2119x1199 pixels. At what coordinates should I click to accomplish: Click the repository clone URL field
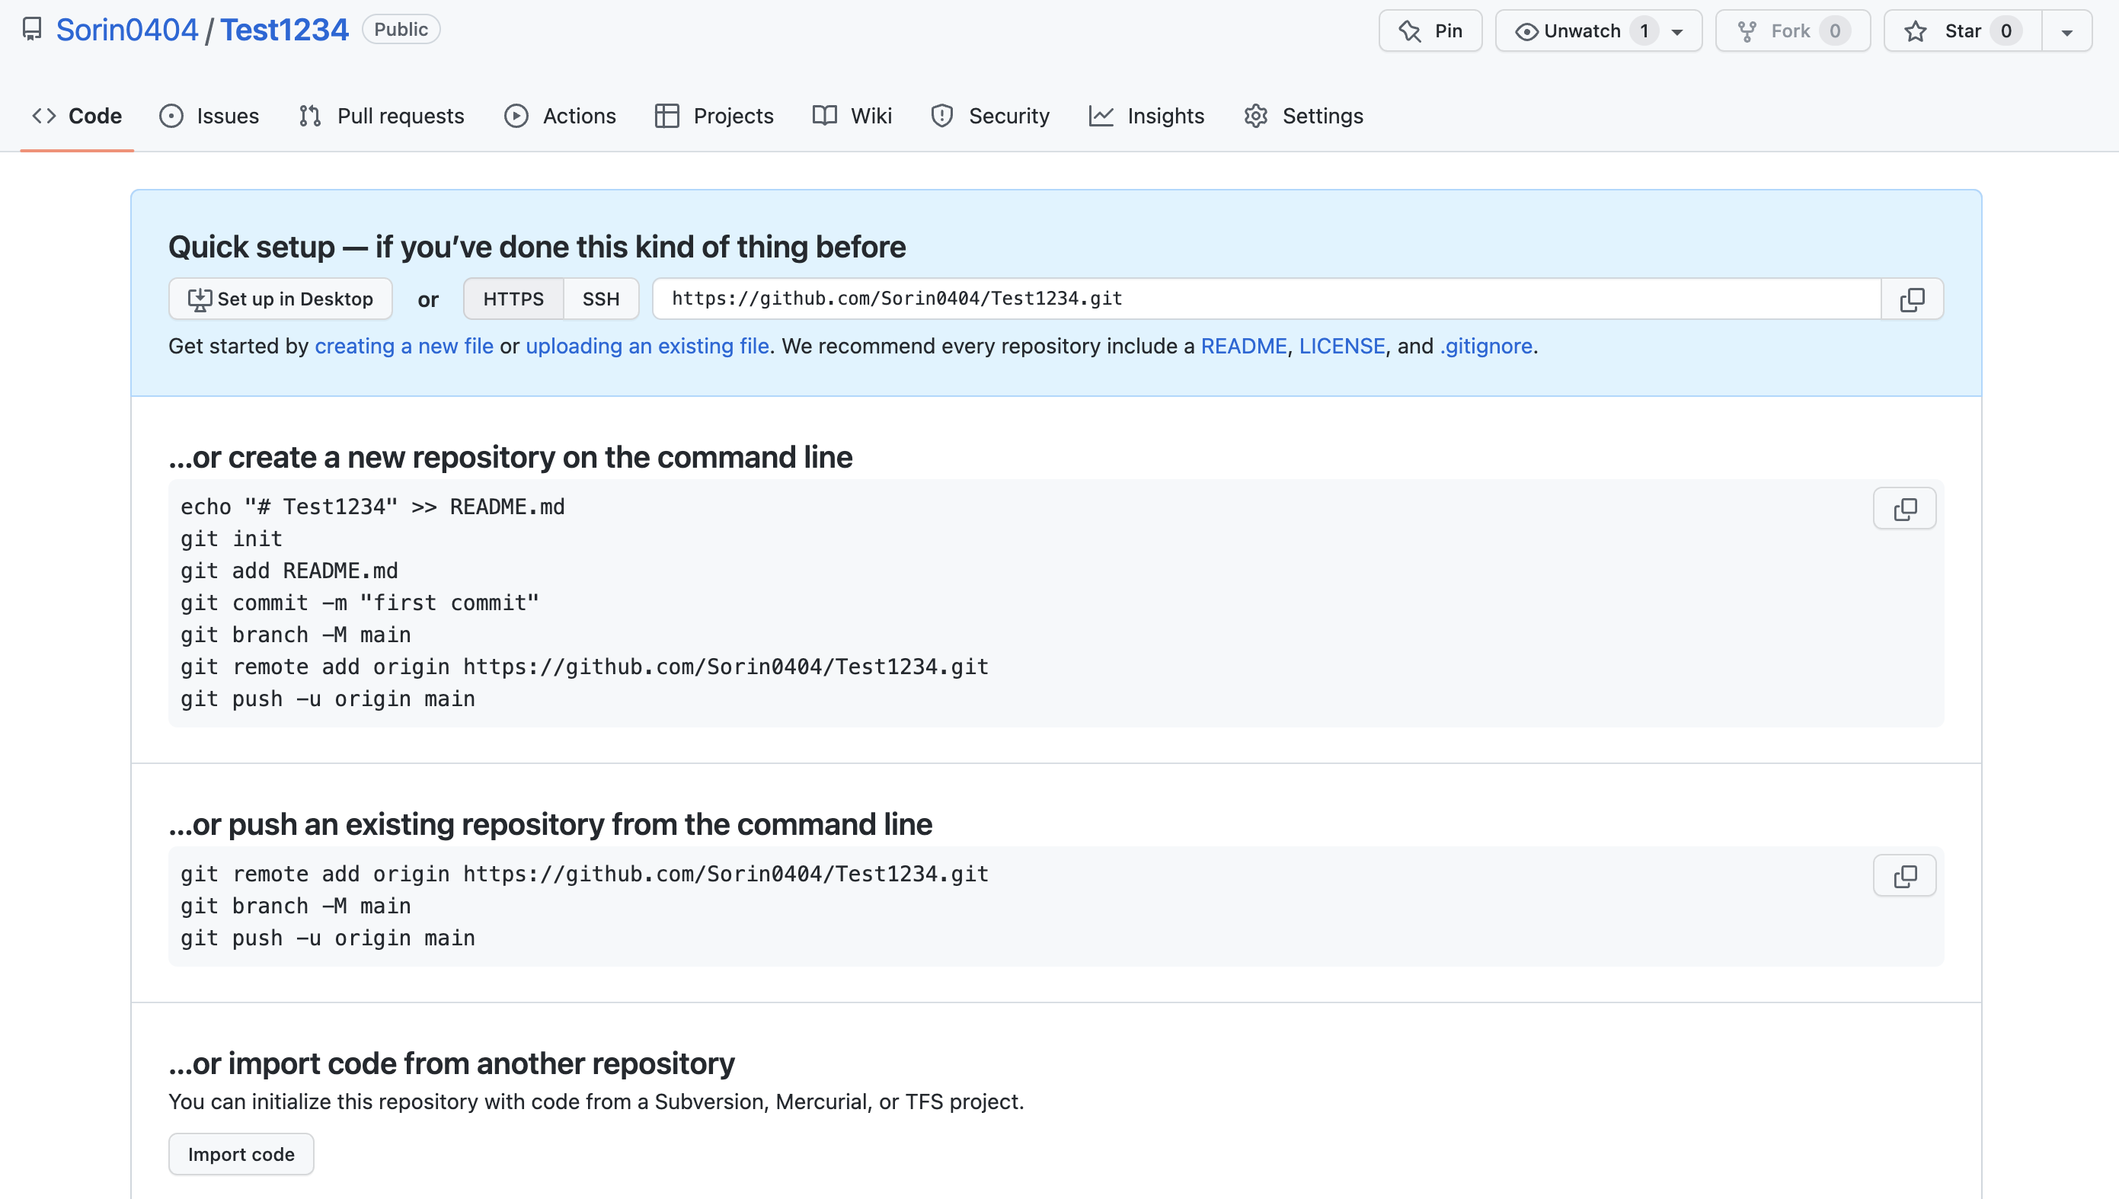tap(1267, 299)
